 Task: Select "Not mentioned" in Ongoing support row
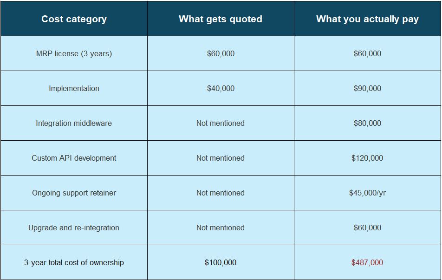[221, 193]
